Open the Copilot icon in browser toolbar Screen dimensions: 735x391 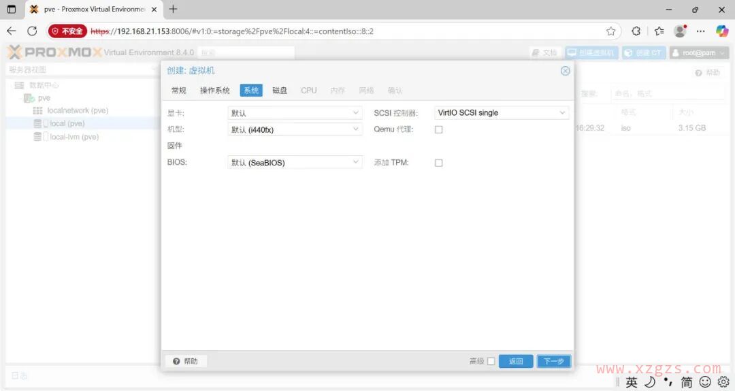722,31
